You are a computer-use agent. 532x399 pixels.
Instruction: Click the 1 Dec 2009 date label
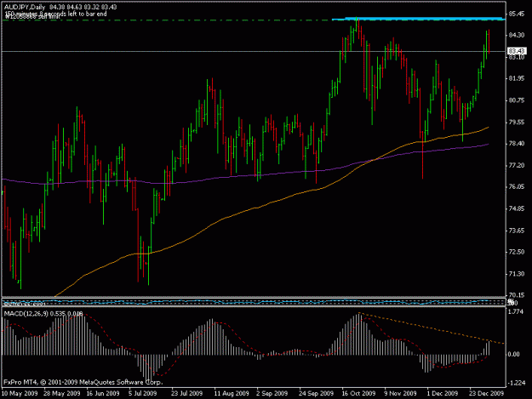coord(443,394)
